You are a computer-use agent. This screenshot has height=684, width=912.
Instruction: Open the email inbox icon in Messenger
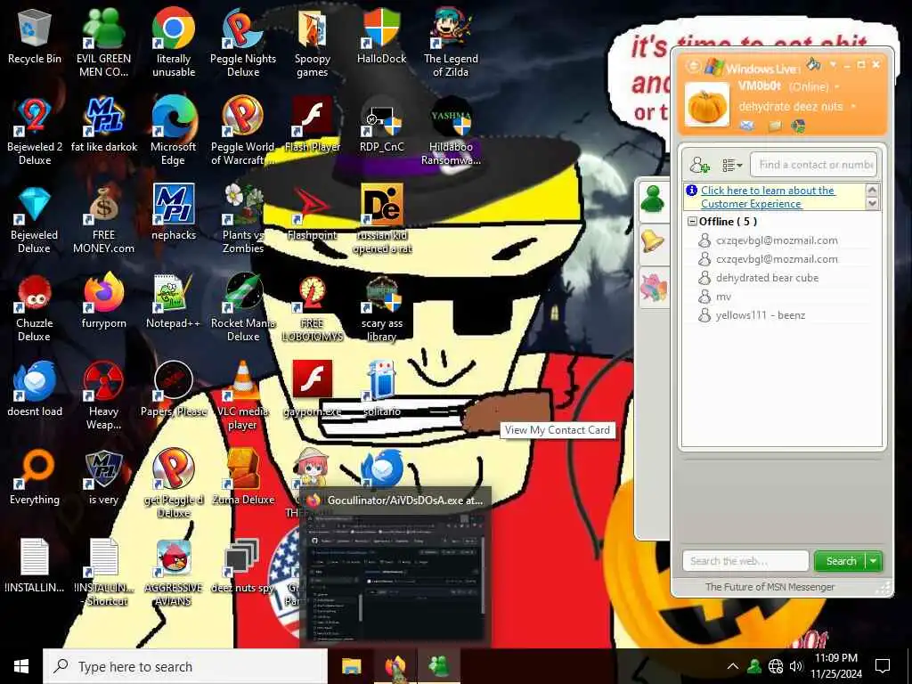tap(747, 126)
